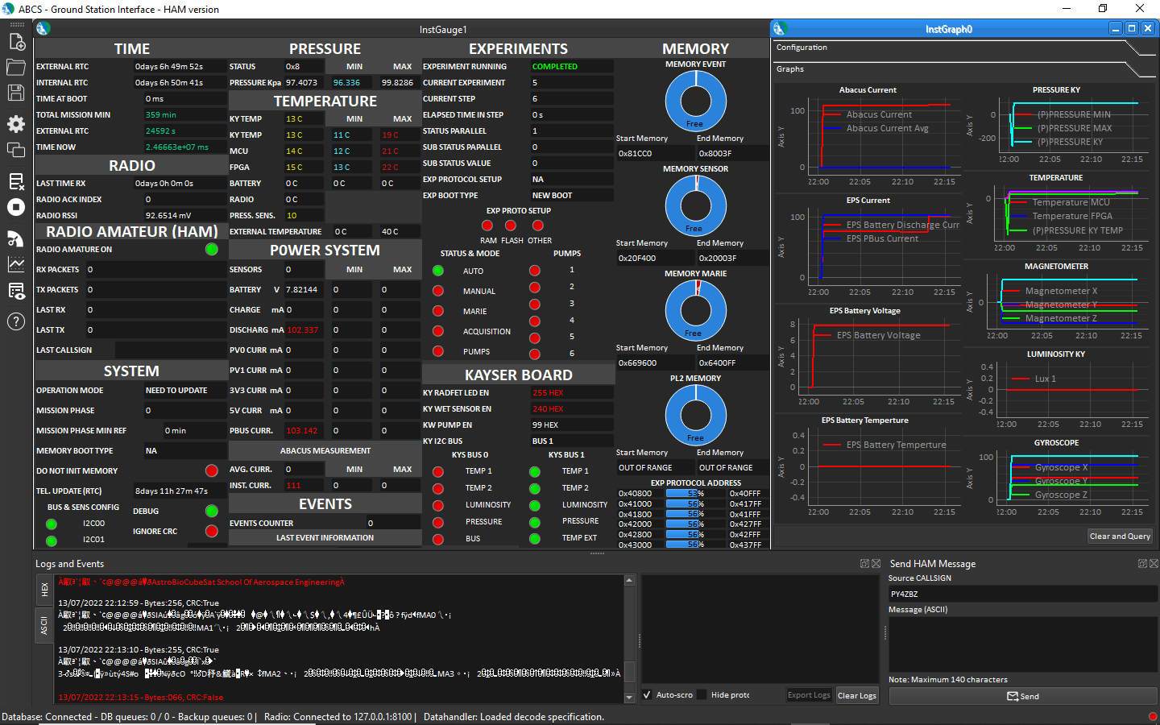Click the red RAM indicator under Exp Proto Setup

[x=487, y=226]
